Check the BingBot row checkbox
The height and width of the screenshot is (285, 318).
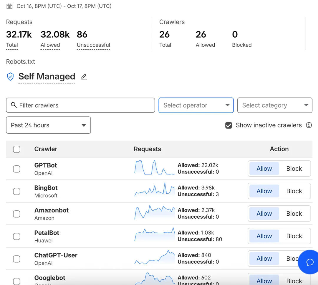point(16,191)
